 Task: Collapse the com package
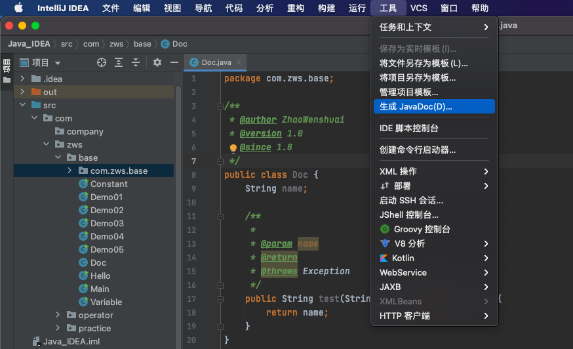click(x=34, y=118)
